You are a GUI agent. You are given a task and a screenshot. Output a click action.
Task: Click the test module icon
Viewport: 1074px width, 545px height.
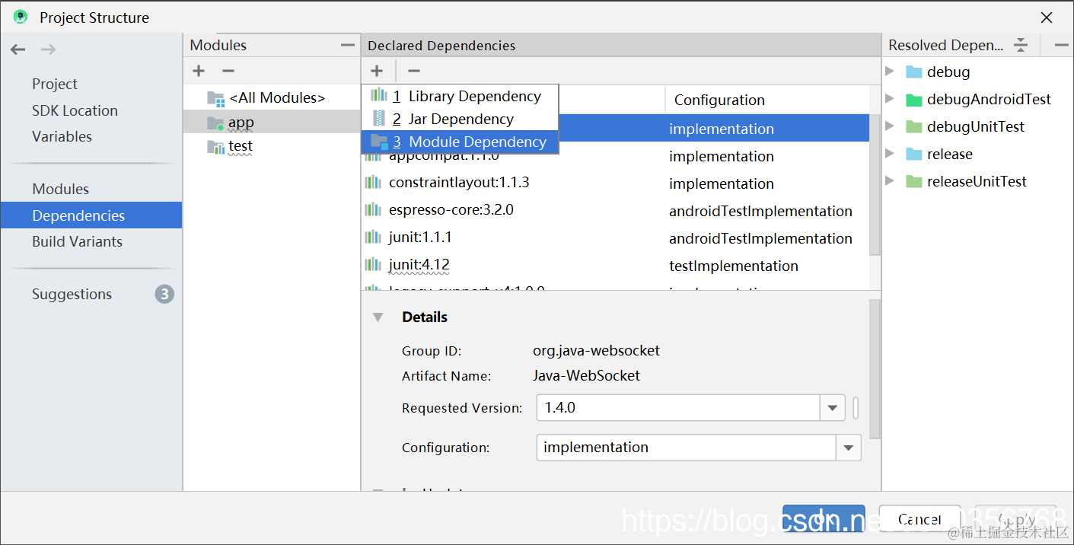[x=216, y=146]
